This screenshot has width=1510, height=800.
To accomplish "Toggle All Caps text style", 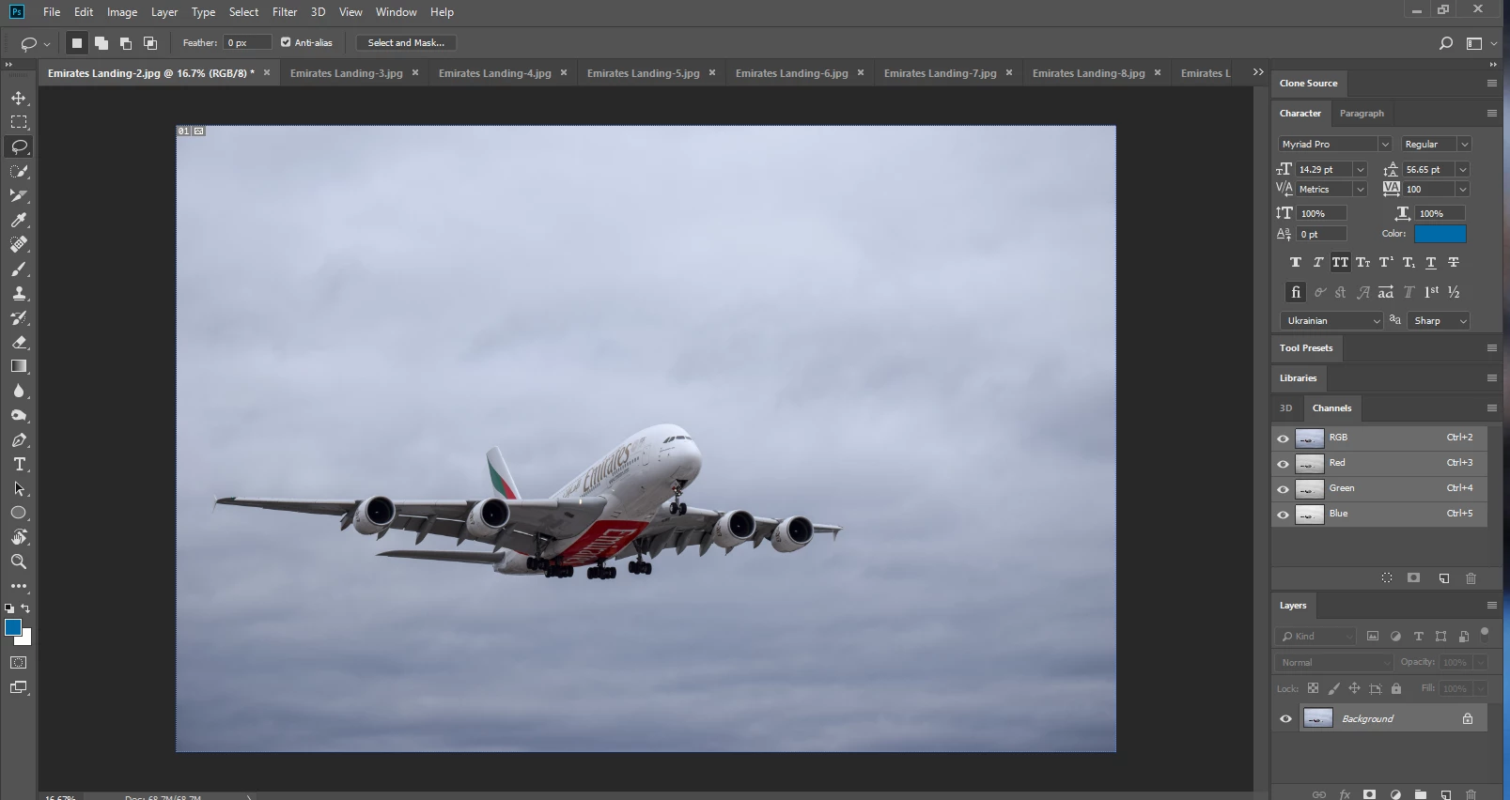I will pyautogui.click(x=1340, y=263).
